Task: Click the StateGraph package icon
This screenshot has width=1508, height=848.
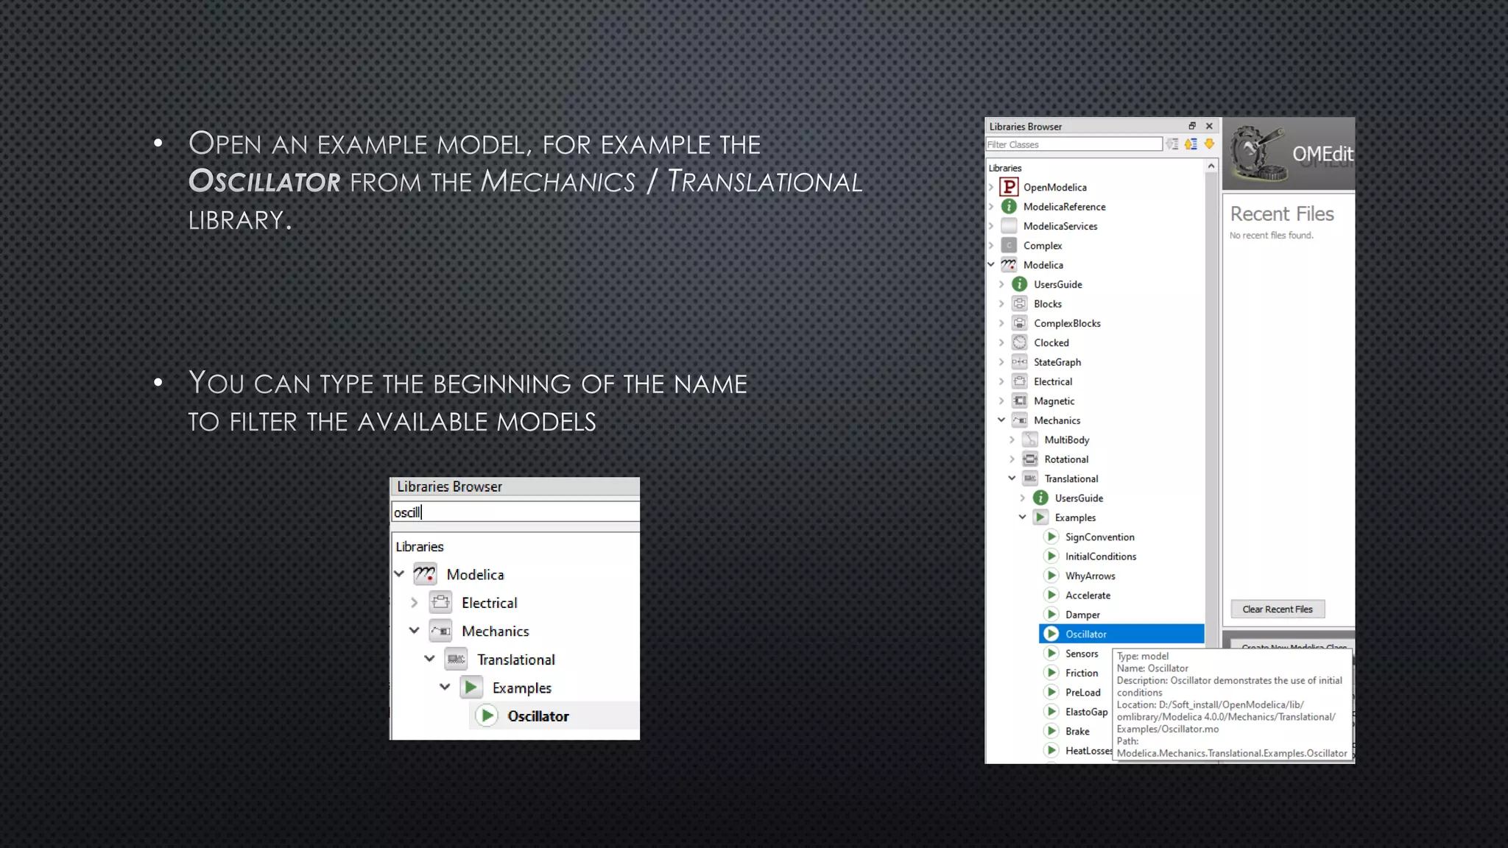Action: [1019, 362]
